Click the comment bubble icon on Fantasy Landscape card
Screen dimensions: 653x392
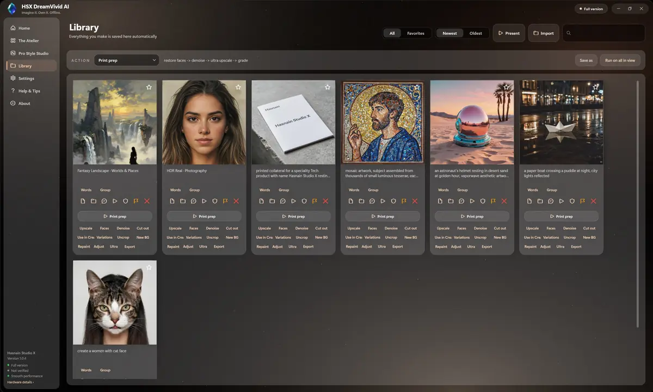(104, 201)
